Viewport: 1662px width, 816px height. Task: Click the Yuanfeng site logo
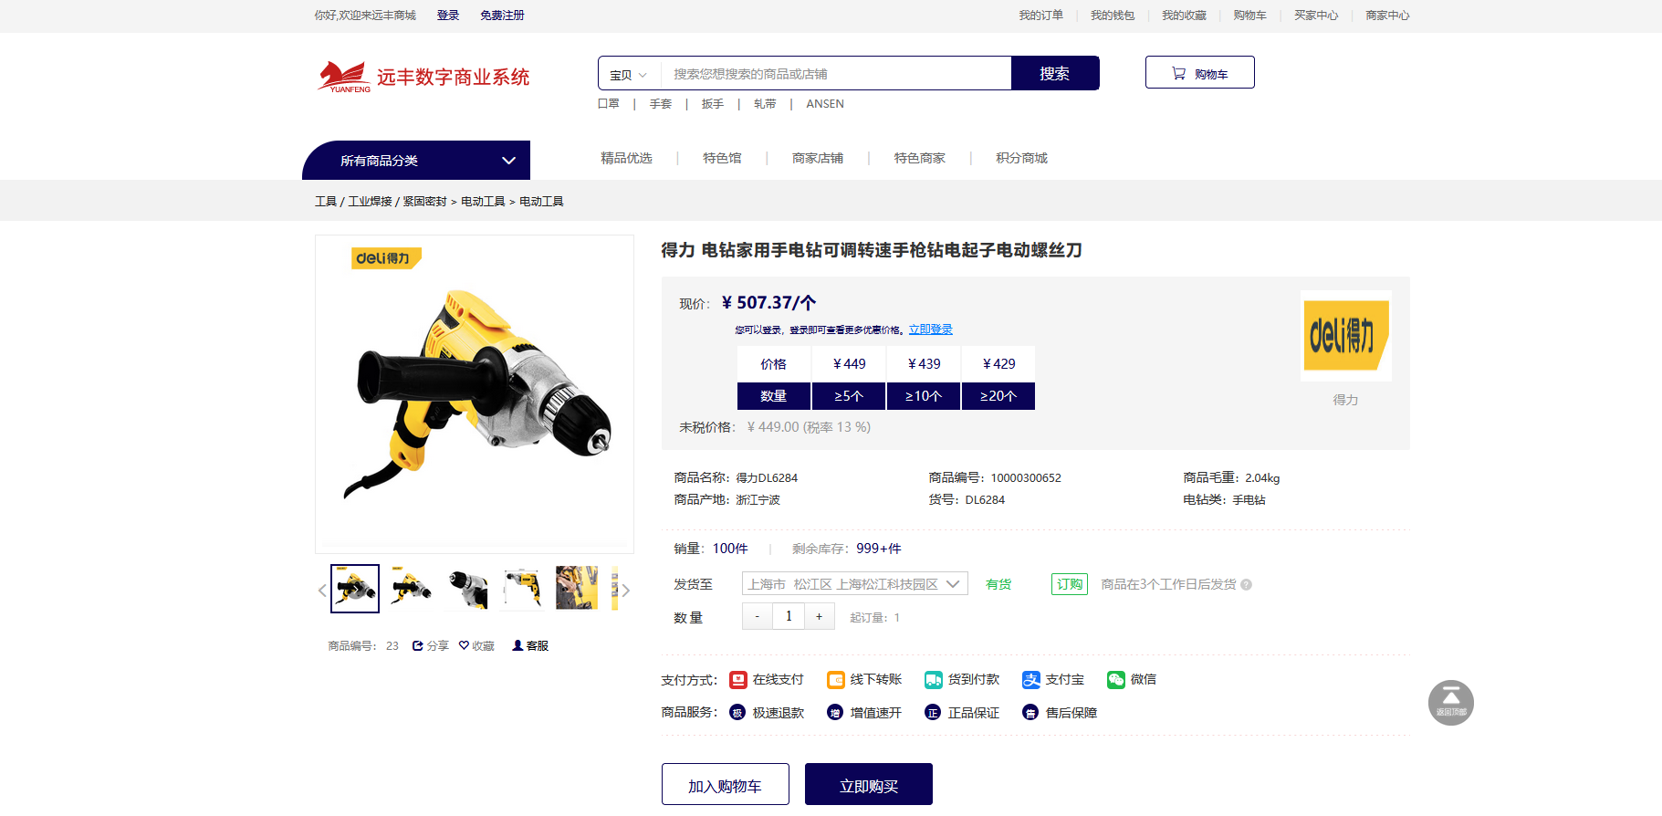click(x=423, y=77)
